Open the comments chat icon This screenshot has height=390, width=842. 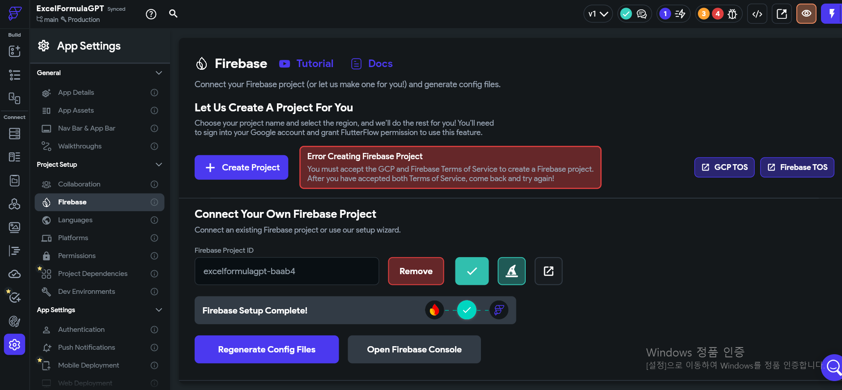[642, 14]
